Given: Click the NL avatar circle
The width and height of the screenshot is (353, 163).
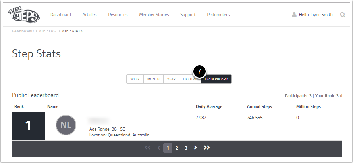Looking at the screenshot, I should [x=66, y=125].
